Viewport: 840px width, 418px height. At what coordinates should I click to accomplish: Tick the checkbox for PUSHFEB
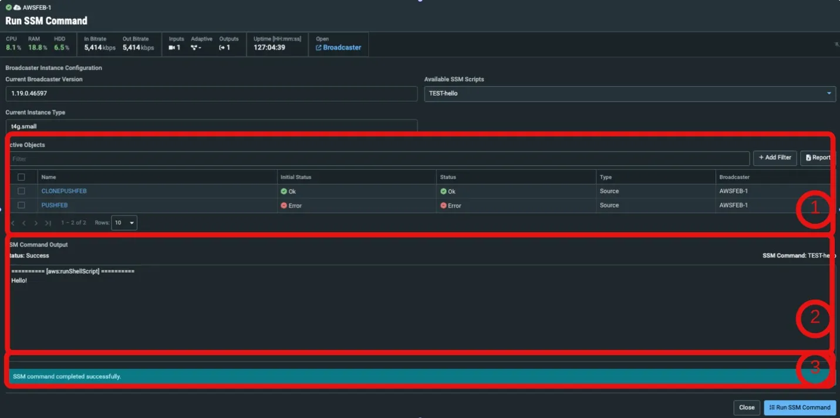[x=21, y=205]
